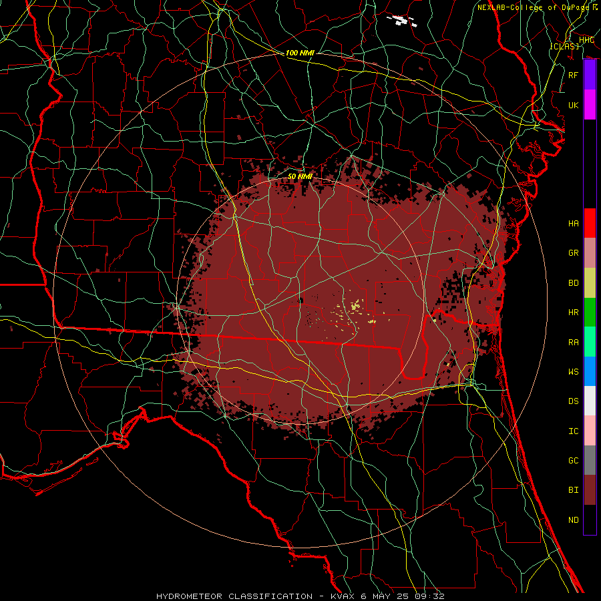The height and width of the screenshot is (601, 601).
Task: Click the BI dark red legend swatch
Action: 590,490
